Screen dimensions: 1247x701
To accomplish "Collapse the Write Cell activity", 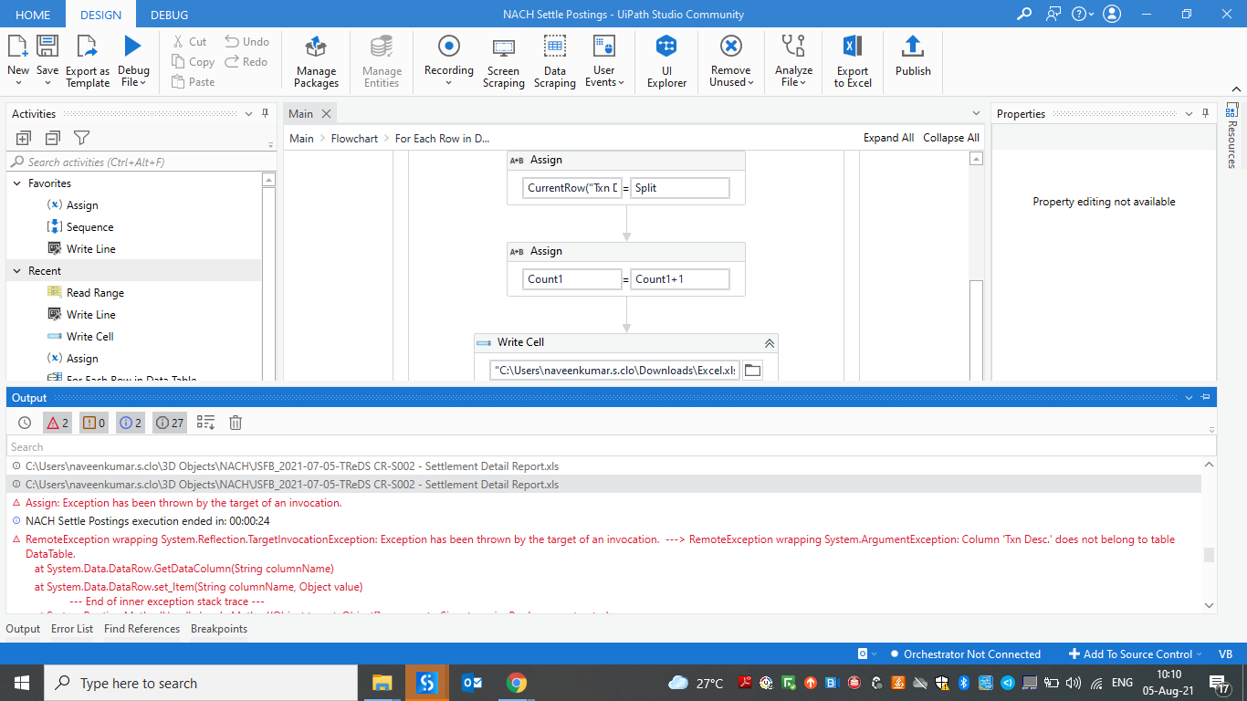I will pos(770,343).
